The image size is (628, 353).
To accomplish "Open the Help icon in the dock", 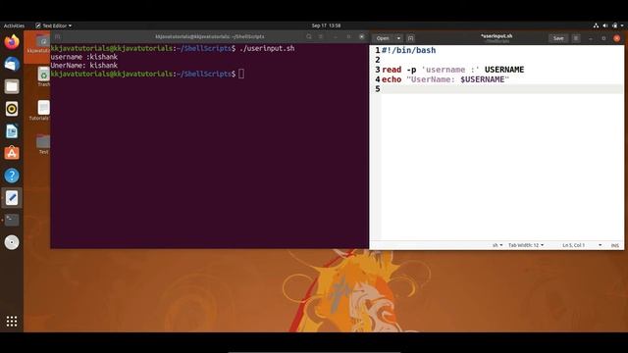I will [x=12, y=176].
